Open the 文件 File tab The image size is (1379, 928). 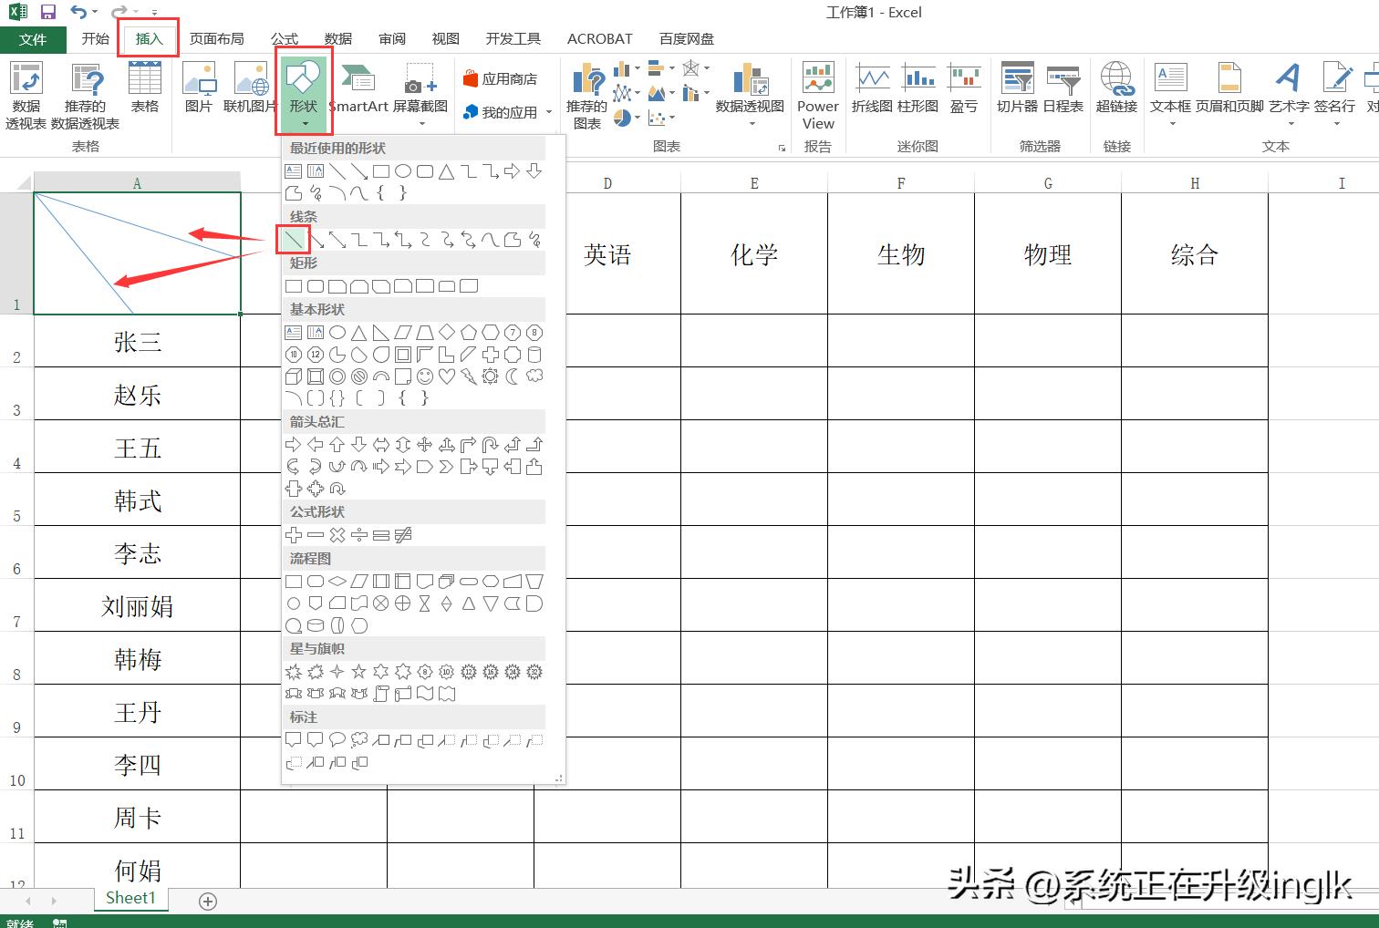point(33,39)
